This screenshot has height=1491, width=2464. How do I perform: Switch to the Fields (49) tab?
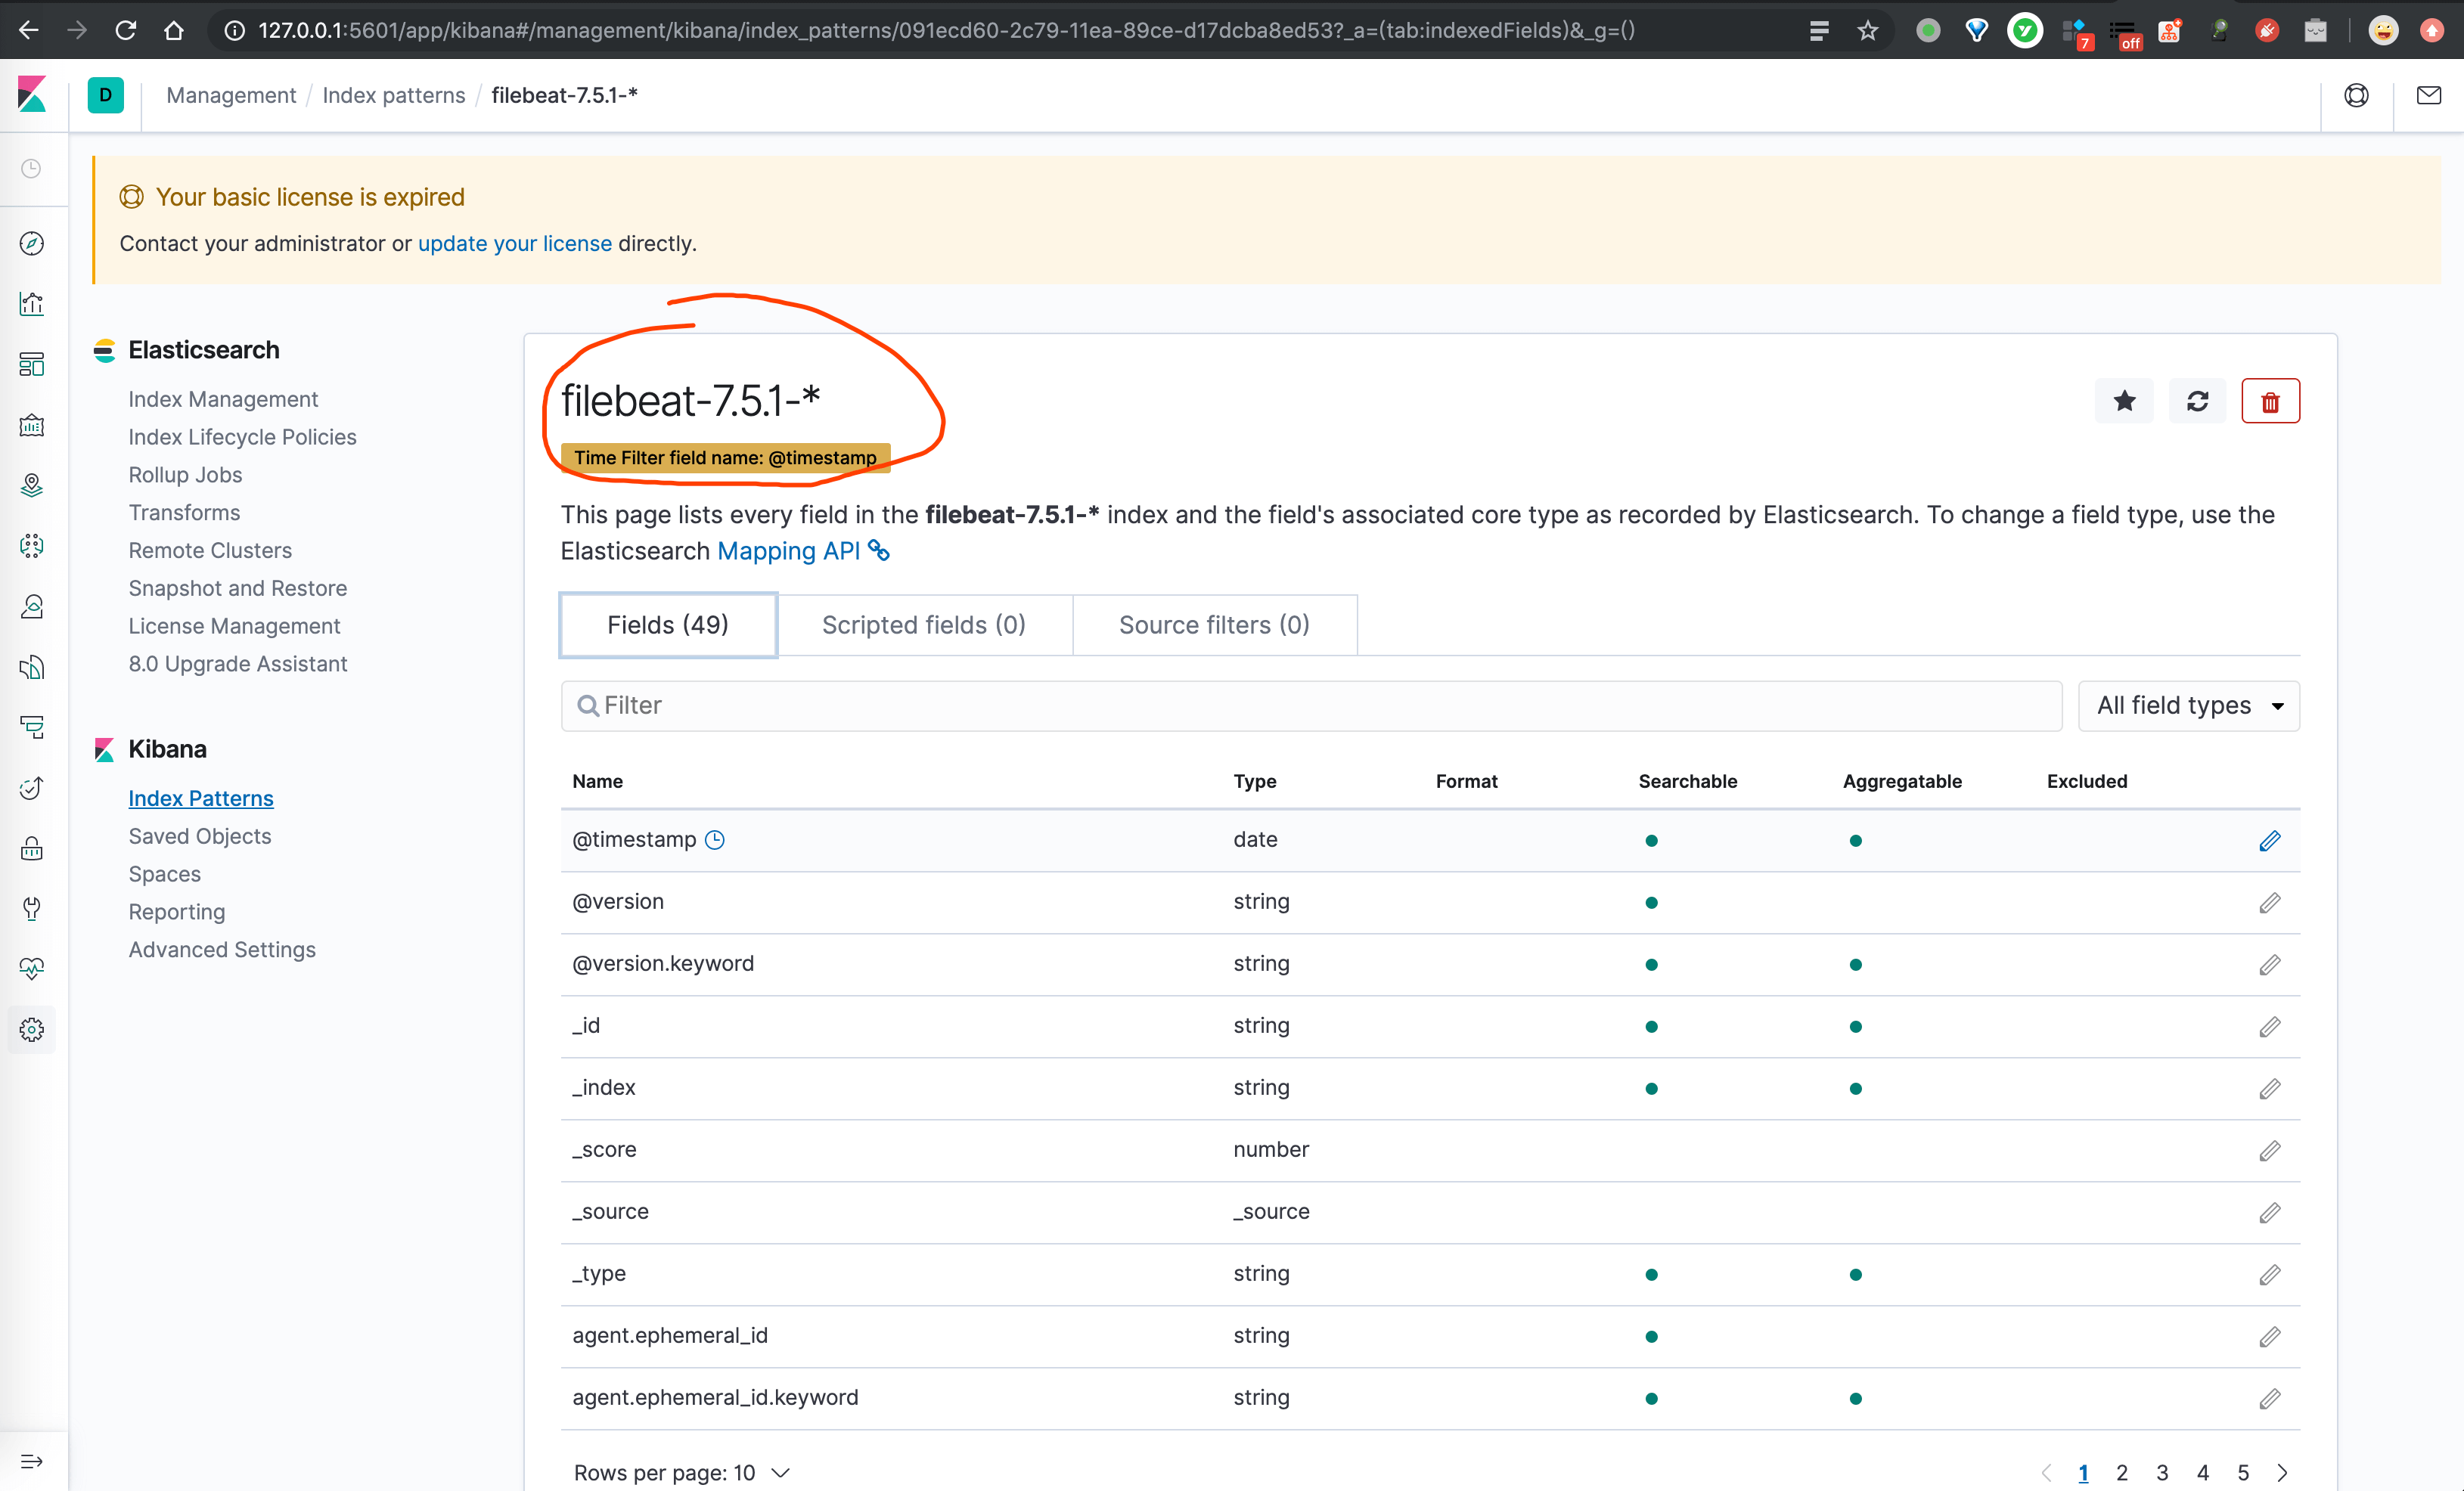tap(668, 625)
